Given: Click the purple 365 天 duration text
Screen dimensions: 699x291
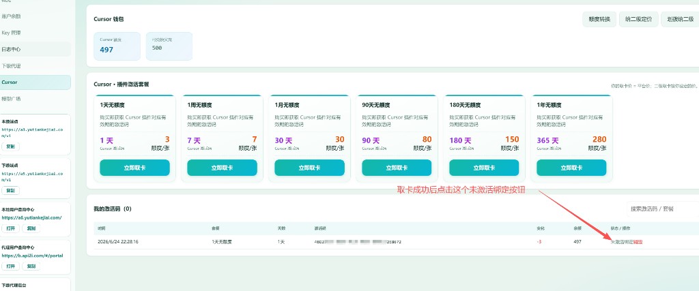Looking at the screenshot, I should point(547,140).
